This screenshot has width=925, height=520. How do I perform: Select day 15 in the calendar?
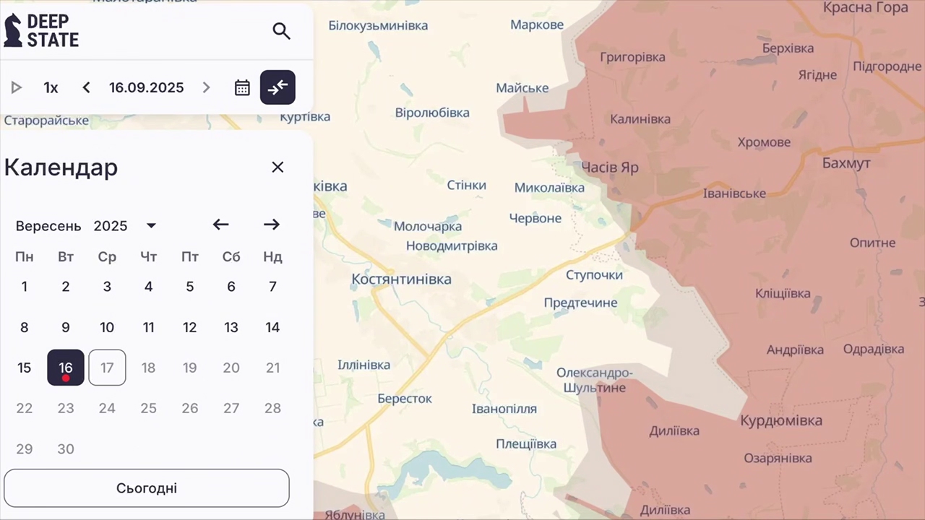25,368
